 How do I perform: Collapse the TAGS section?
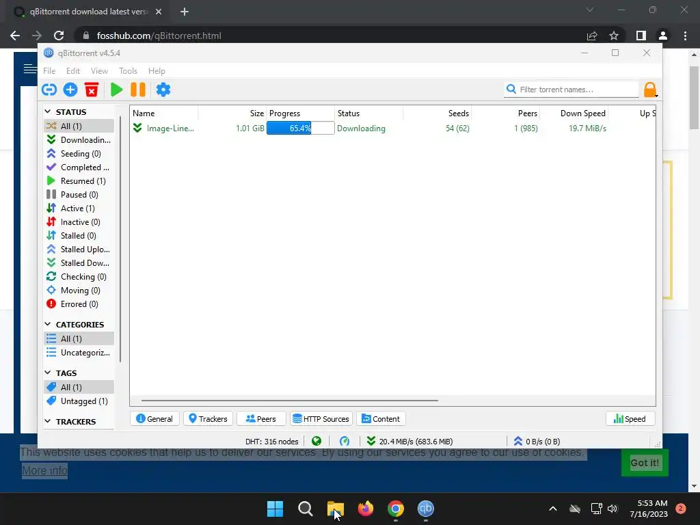[48, 373]
